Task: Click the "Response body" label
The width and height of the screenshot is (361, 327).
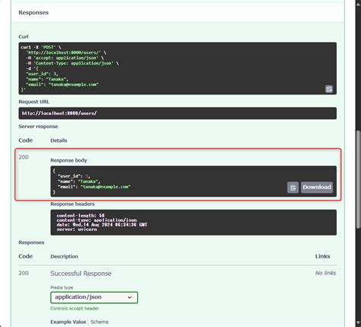Action: click(x=69, y=160)
